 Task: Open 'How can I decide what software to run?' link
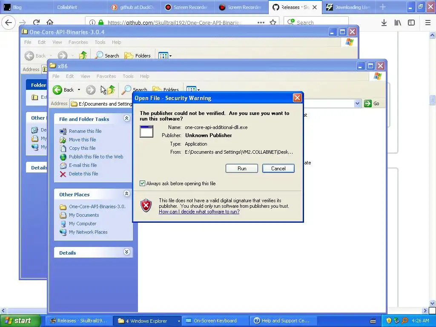click(x=199, y=212)
